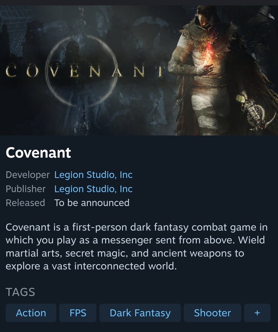278x332 pixels.
Task: Browse the FPS tag
Action: pos(78,313)
